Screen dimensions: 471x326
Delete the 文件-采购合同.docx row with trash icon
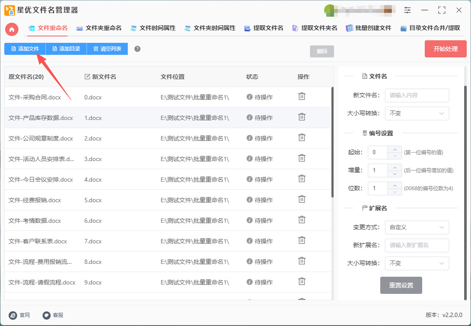302,96
